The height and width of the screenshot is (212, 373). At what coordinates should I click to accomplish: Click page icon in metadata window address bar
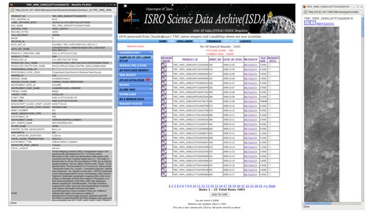(x=12, y=10)
